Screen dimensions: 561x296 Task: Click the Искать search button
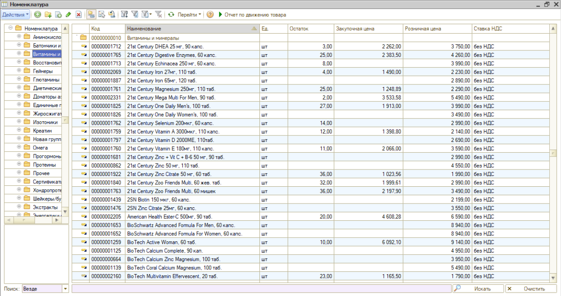pos(478,289)
